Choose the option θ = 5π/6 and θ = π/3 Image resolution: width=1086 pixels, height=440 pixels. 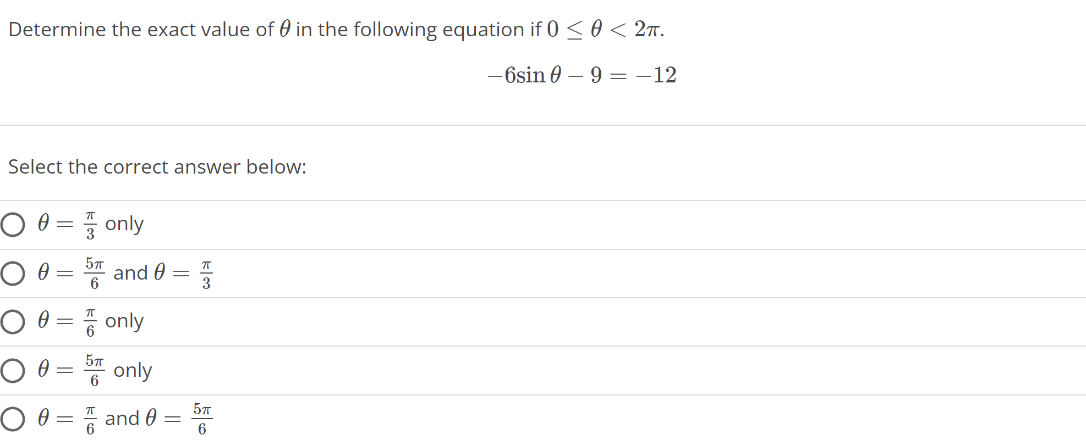click(12, 273)
